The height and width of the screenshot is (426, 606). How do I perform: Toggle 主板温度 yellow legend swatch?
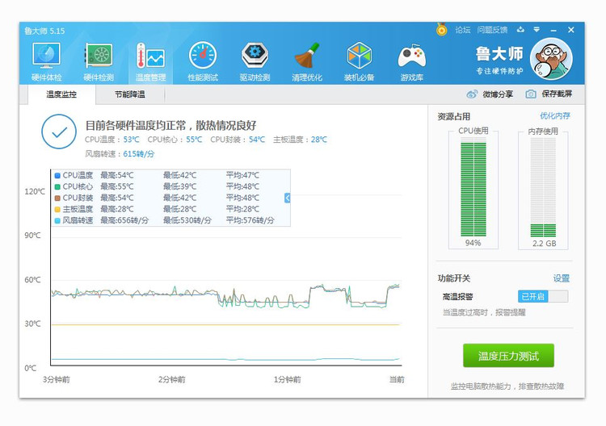coord(57,209)
